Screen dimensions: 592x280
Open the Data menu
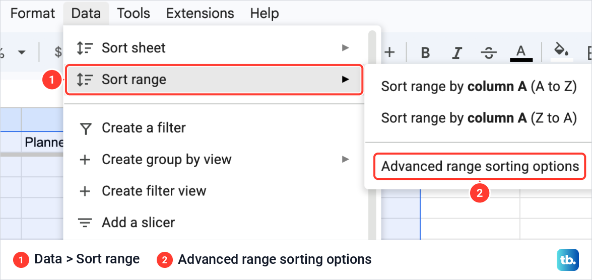click(x=86, y=14)
